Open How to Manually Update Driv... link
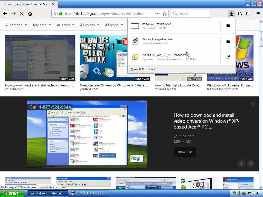The height and width of the screenshot is (197, 263). pos(178,85)
